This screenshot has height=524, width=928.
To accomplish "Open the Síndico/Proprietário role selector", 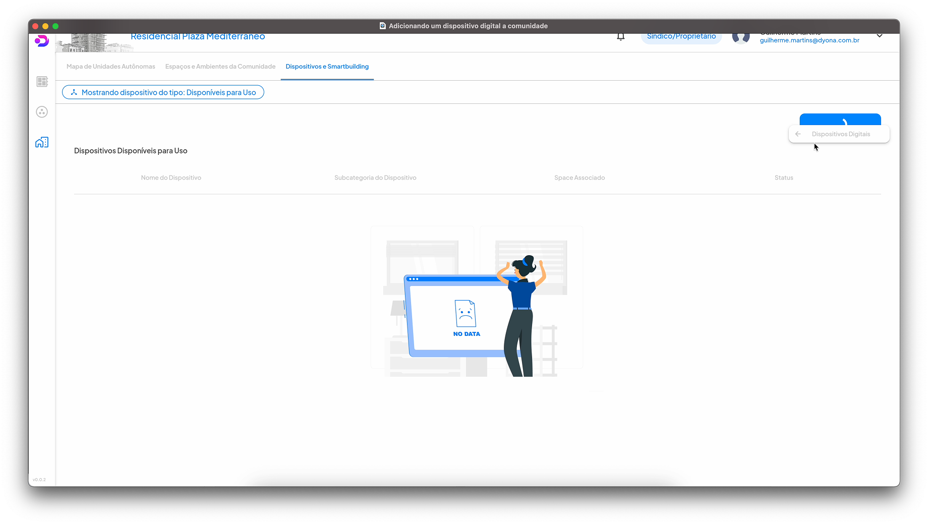I will [x=681, y=37].
